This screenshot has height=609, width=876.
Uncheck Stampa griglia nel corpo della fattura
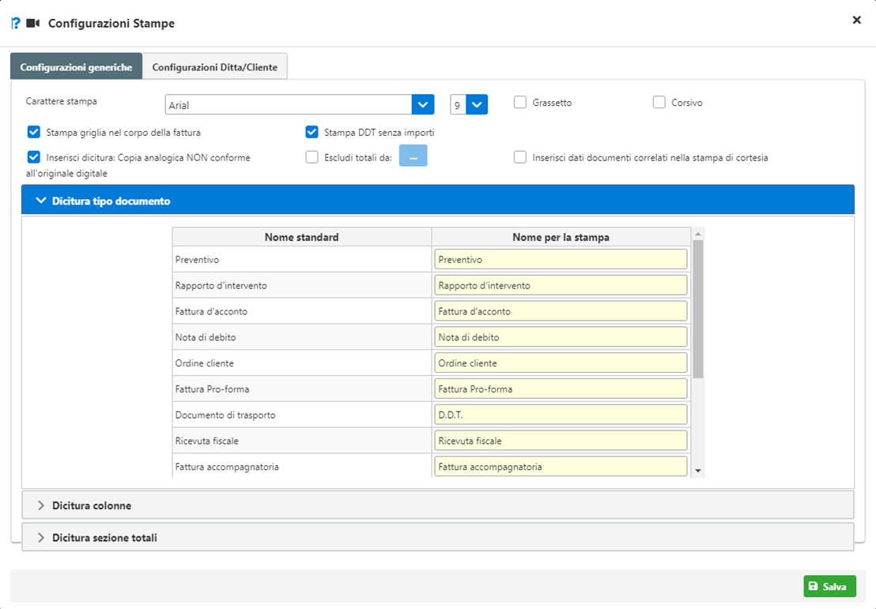coord(33,132)
